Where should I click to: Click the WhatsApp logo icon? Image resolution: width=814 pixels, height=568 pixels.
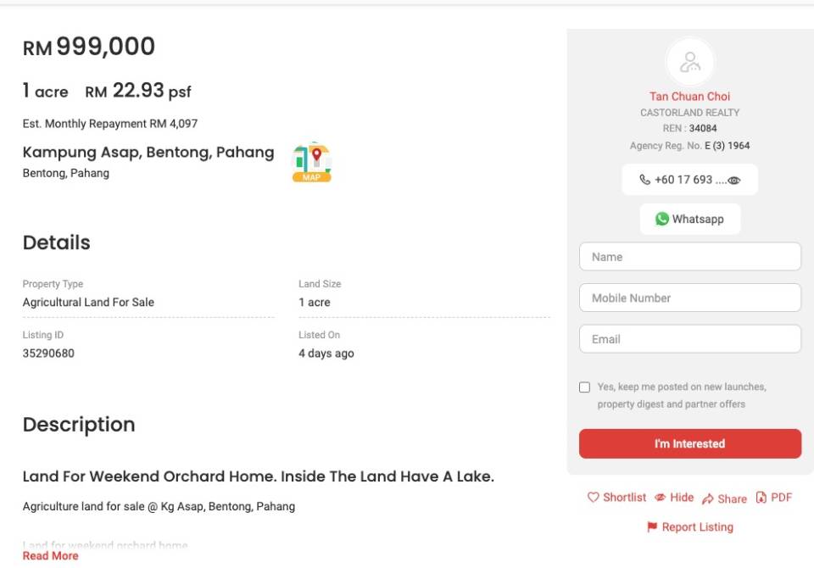point(662,219)
